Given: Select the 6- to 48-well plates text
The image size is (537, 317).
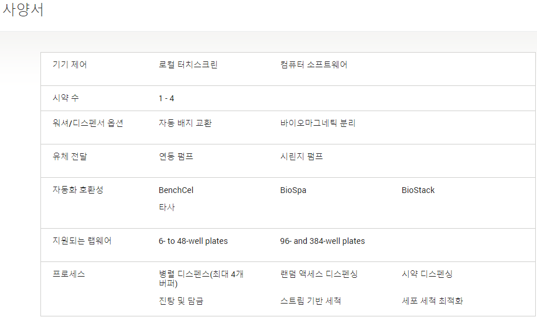Looking at the screenshot, I should pyautogui.click(x=193, y=241).
